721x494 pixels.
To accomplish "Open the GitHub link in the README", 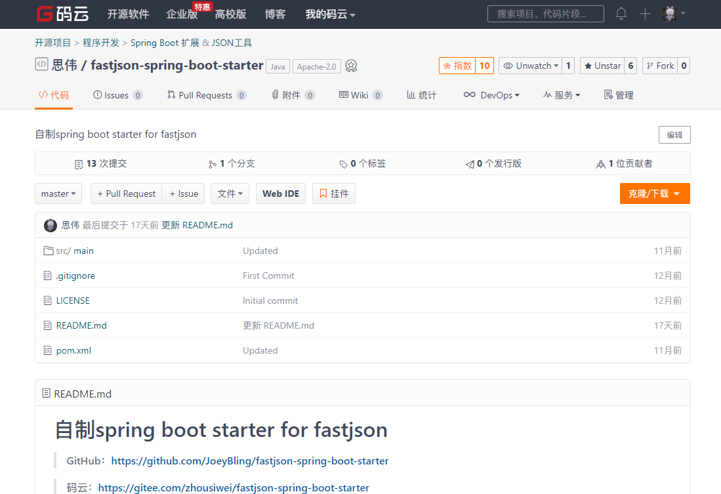I will pyautogui.click(x=250, y=461).
